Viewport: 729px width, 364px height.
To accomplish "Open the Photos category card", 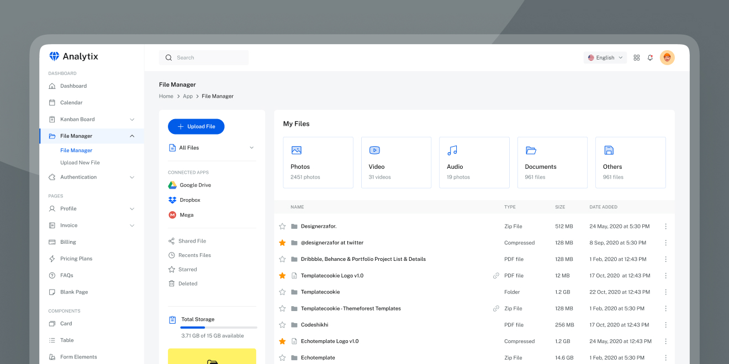I will (x=318, y=163).
